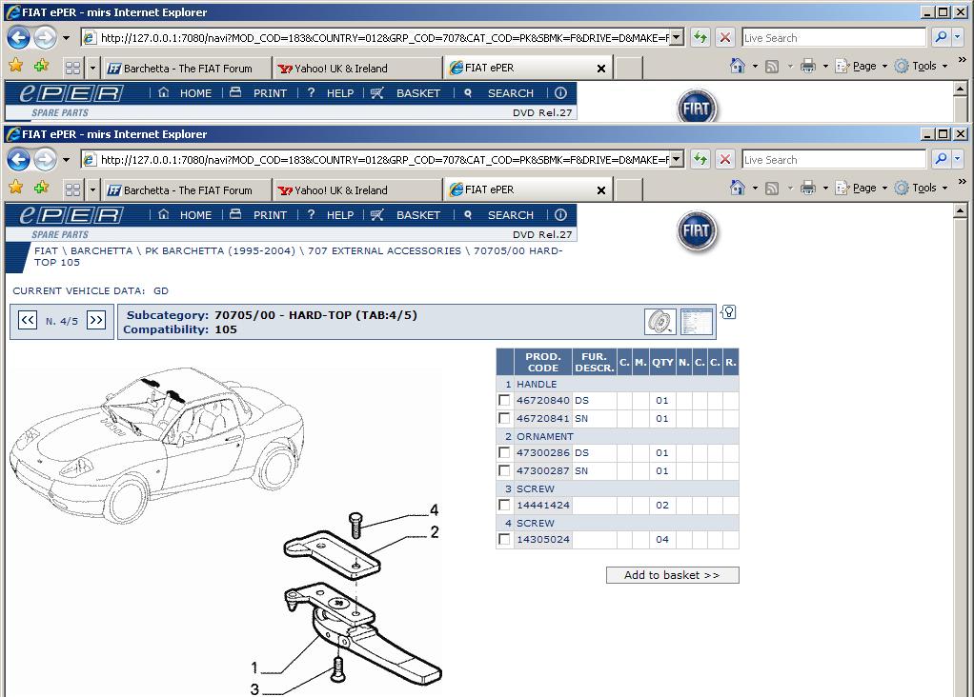This screenshot has width=974, height=697.
Task: Tick checkbox for screw 14441424
Action: 504,506
